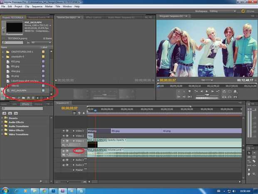Click the New Item icon in project panel

pos(28,98)
